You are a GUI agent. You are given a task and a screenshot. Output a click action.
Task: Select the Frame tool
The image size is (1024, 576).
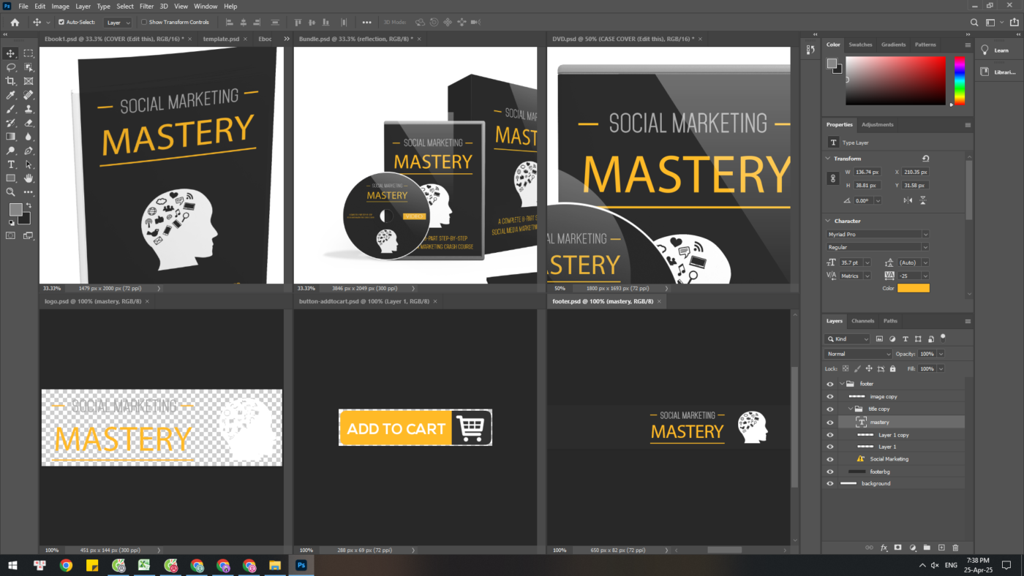coord(29,81)
